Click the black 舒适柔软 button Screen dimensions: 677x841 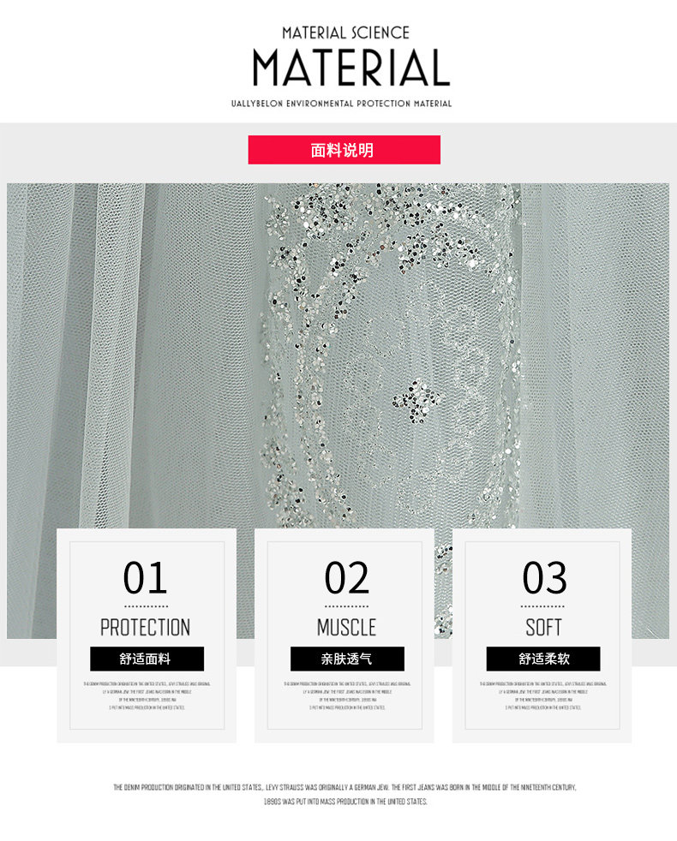[543, 659]
